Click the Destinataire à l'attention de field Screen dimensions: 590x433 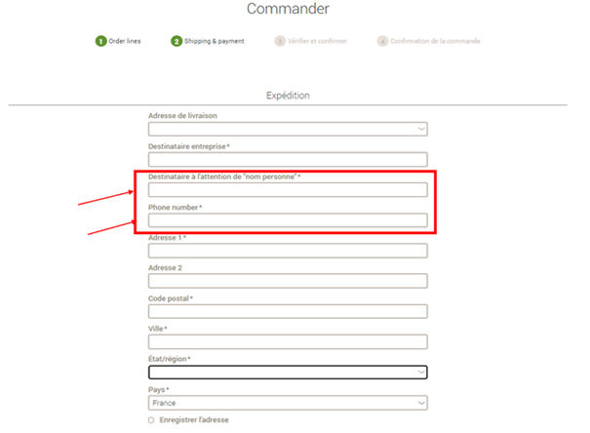point(288,189)
